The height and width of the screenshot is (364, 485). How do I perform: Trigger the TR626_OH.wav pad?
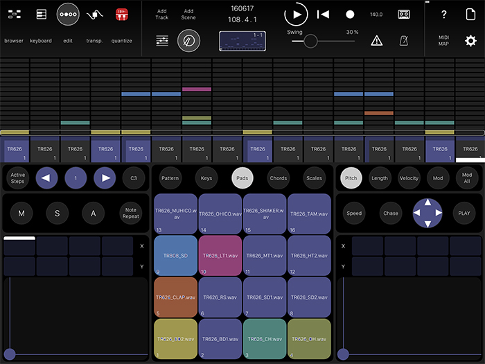click(309, 339)
